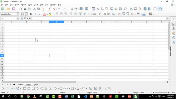Click the Undo arrow icon
This screenshot has width=176, height=99.
[x=59, y=9]
